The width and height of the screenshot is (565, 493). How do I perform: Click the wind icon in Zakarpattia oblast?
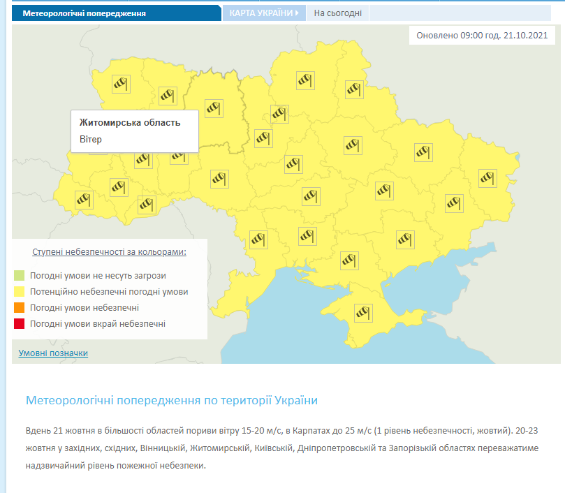85,200
